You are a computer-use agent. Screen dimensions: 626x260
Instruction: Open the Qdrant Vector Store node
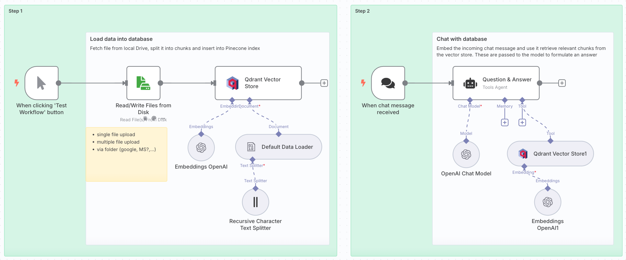258,83
